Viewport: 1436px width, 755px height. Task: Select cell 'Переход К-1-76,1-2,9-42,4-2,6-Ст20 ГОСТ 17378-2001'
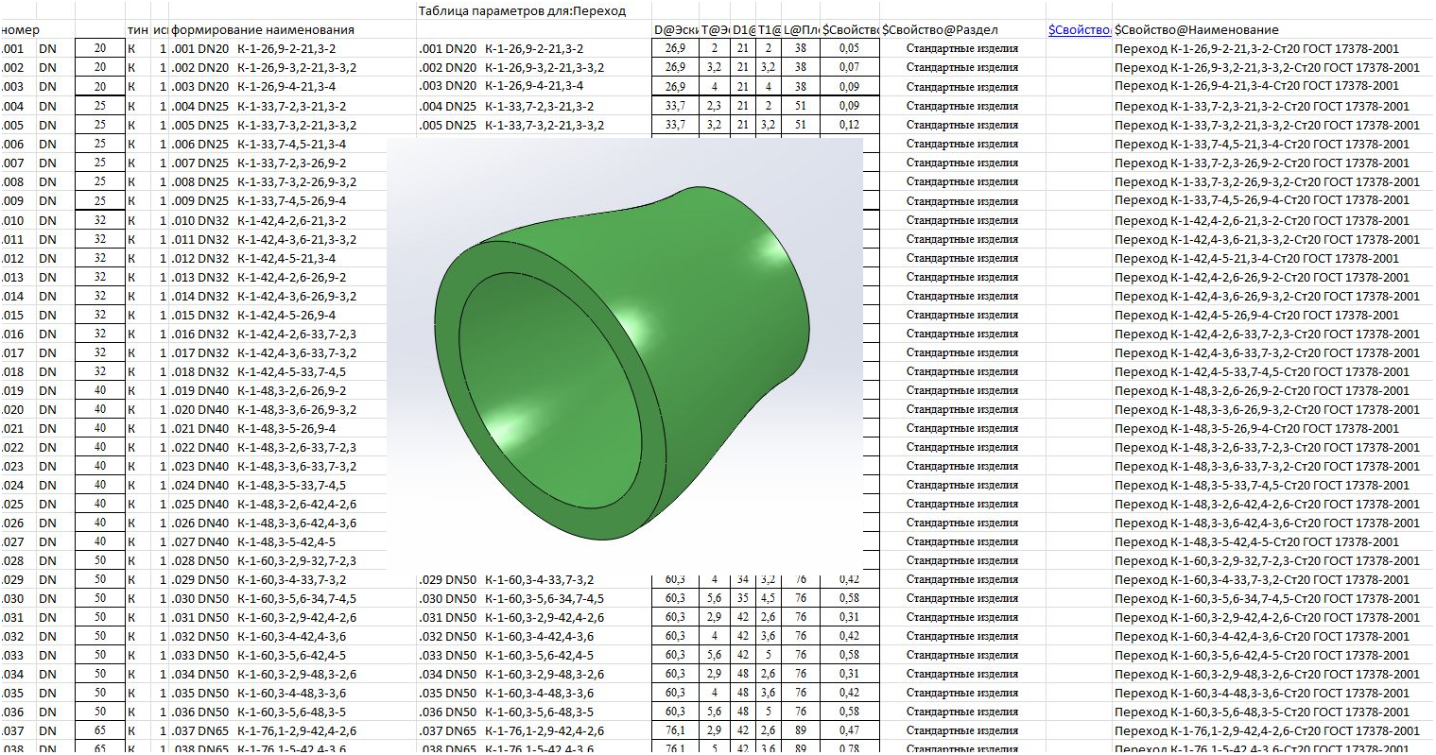click(1267, 730)
